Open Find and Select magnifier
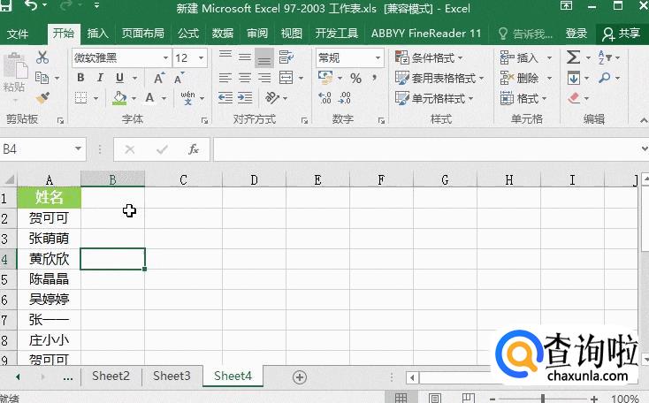 (604, 78)
